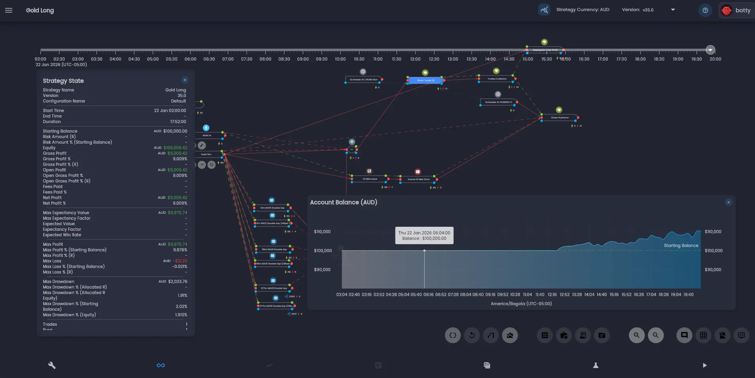
Task: Open the hamburger menu
Action: pos(9,10)
